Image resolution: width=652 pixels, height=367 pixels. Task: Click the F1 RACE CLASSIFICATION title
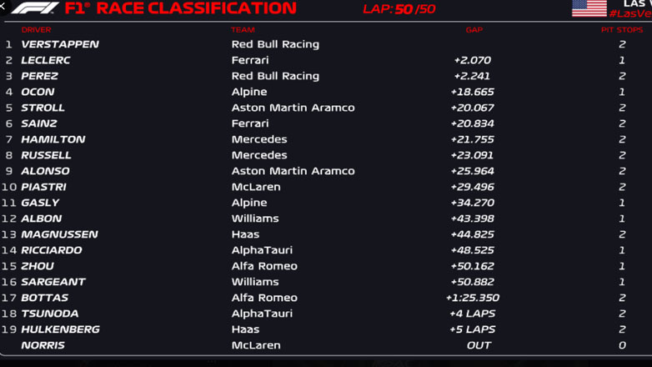click(x=180, y=8)
